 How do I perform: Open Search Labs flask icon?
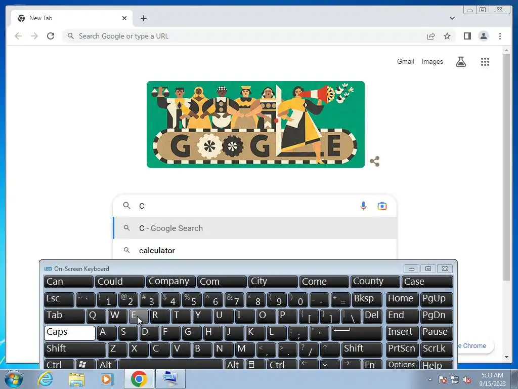click(x=461, y=61)
